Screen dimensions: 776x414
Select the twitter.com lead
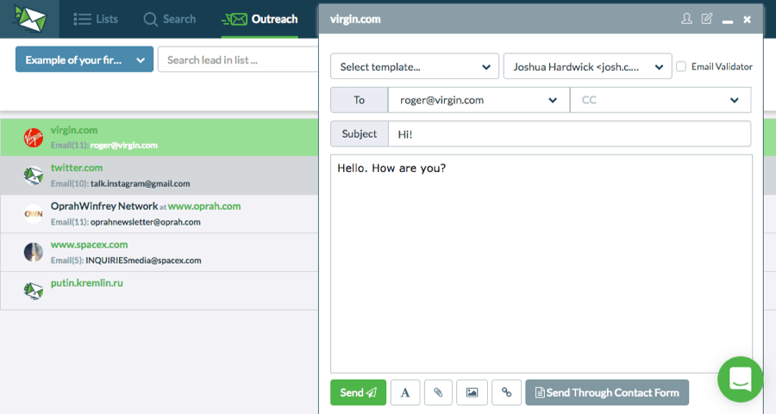click(x=160, y=176)
